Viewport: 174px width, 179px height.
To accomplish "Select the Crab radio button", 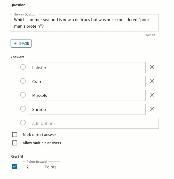I will pyautogui.click(x=23, y=81).
